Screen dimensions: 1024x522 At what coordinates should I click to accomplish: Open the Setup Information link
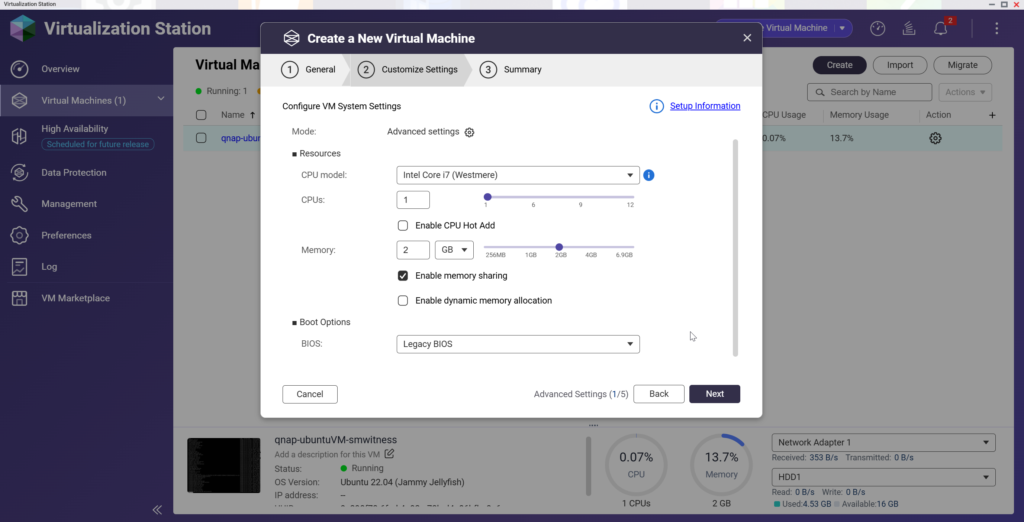pos(705,106)
